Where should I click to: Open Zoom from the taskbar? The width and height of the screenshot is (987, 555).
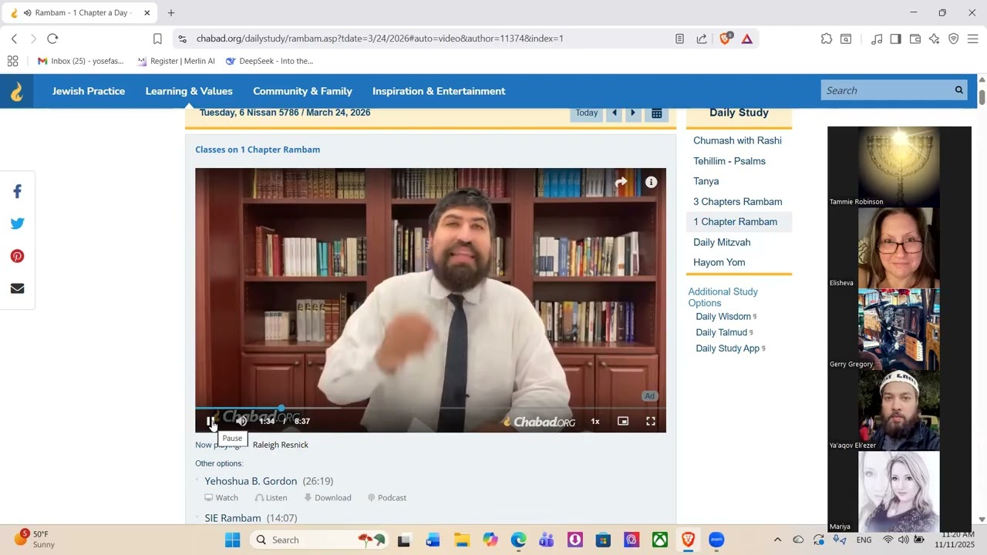tap(716, 540)
